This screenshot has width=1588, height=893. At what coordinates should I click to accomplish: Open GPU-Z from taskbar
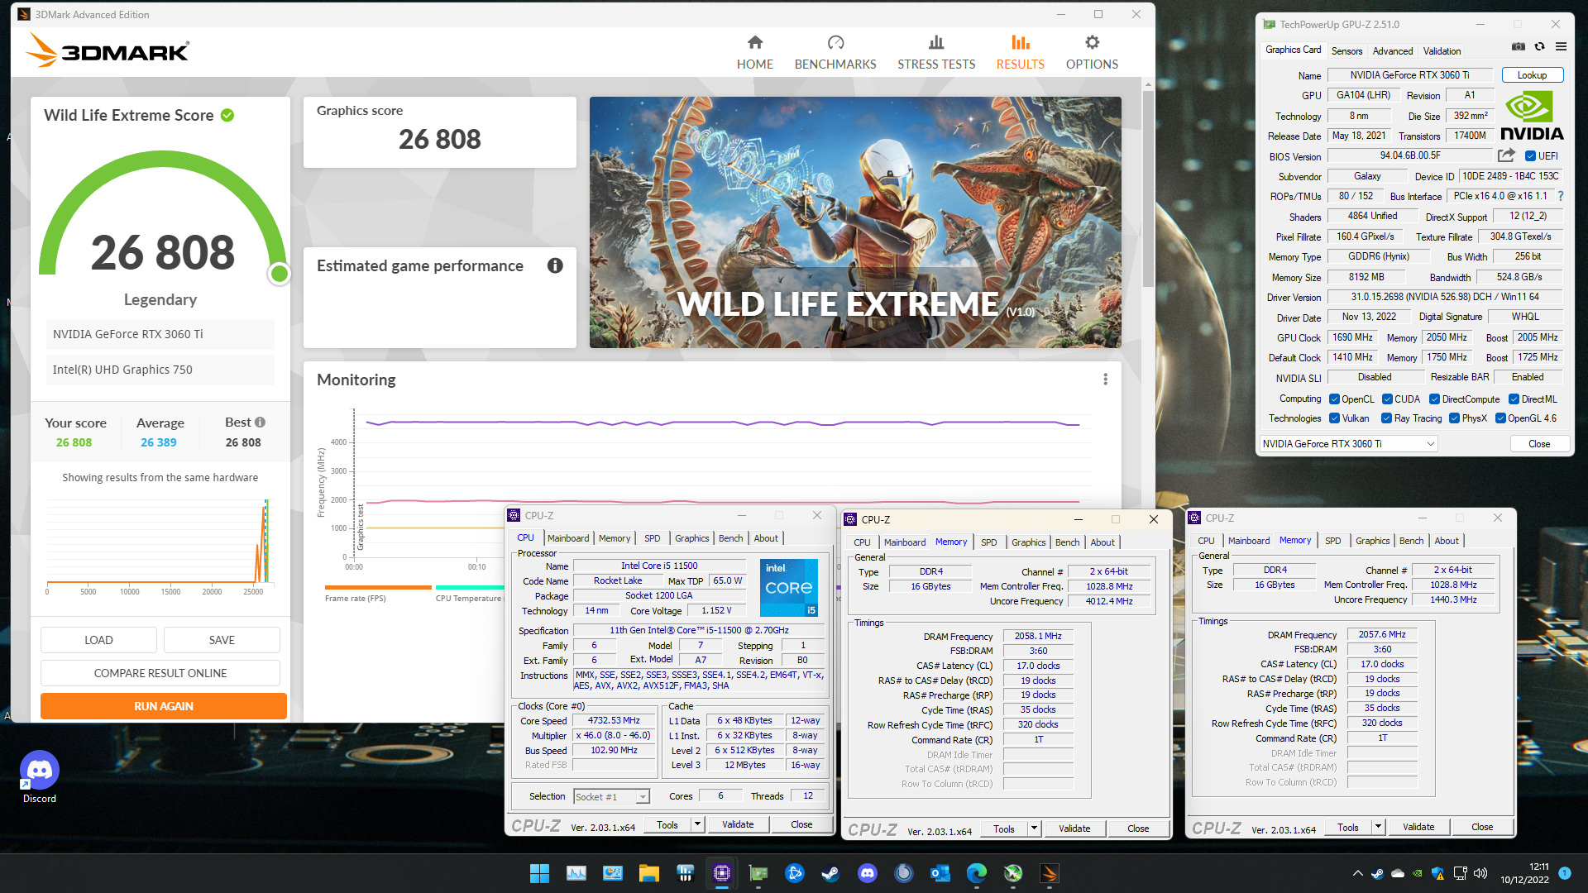coord(758,873)
